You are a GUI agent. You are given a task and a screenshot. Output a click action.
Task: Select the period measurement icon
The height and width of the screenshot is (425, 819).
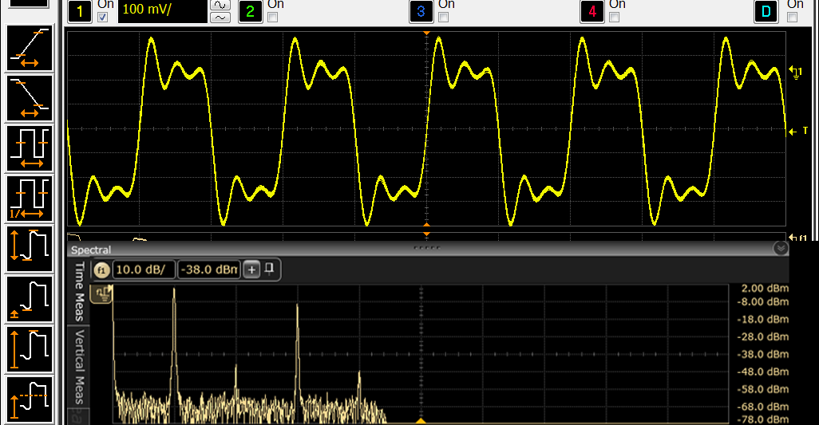[30, 148]
